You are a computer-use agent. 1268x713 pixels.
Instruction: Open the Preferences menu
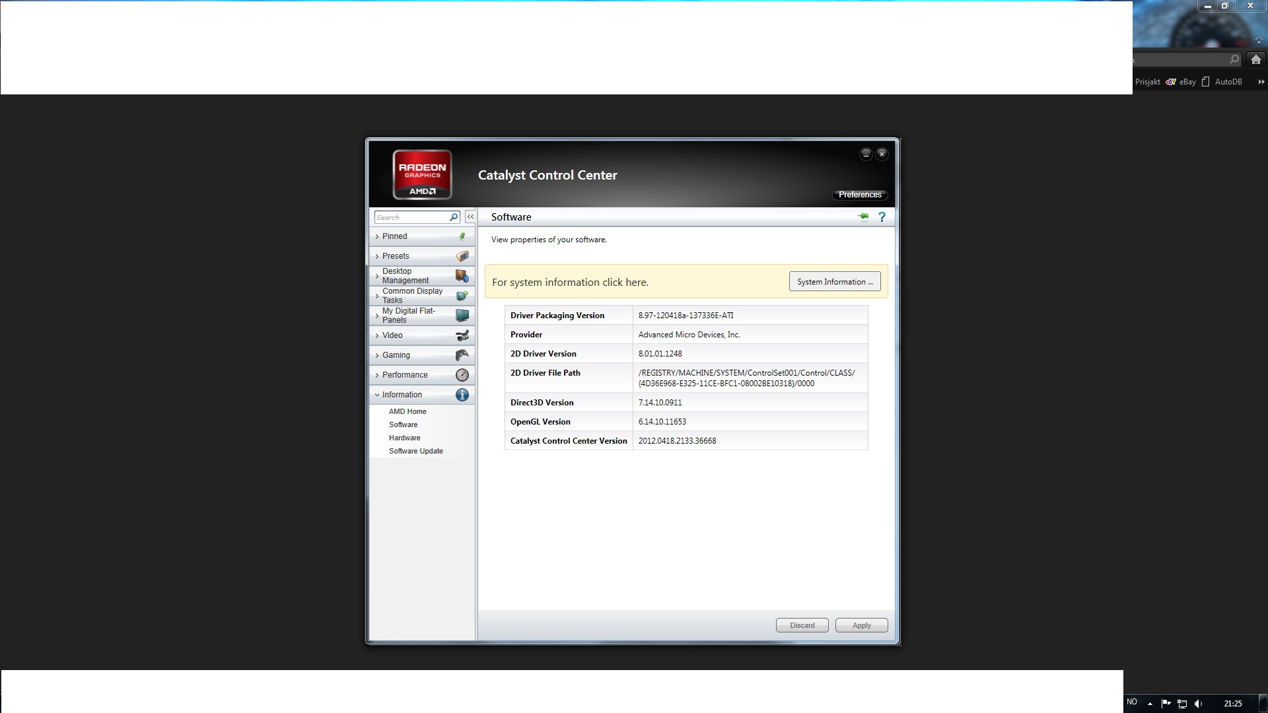click(x=860, y=195)
